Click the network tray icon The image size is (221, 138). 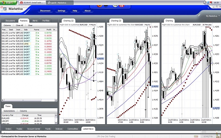click(208, 2)
